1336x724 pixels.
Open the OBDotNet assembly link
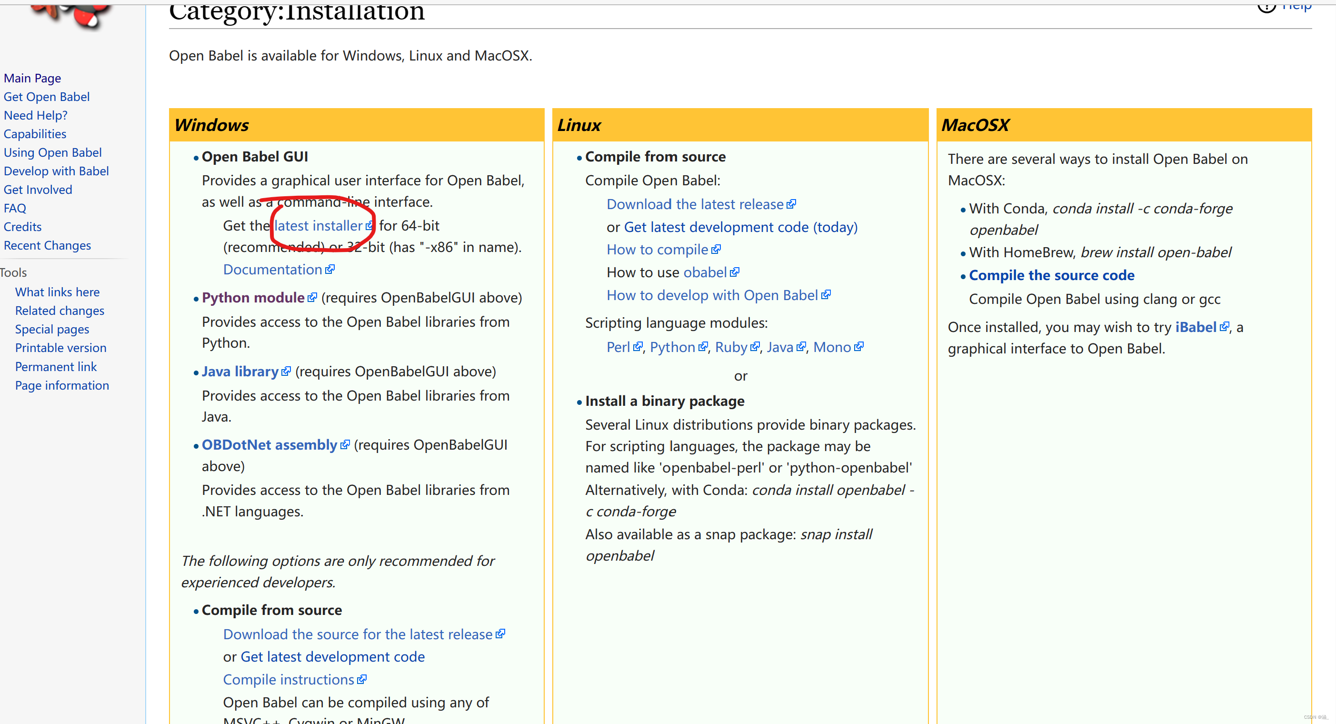(269, 445)
